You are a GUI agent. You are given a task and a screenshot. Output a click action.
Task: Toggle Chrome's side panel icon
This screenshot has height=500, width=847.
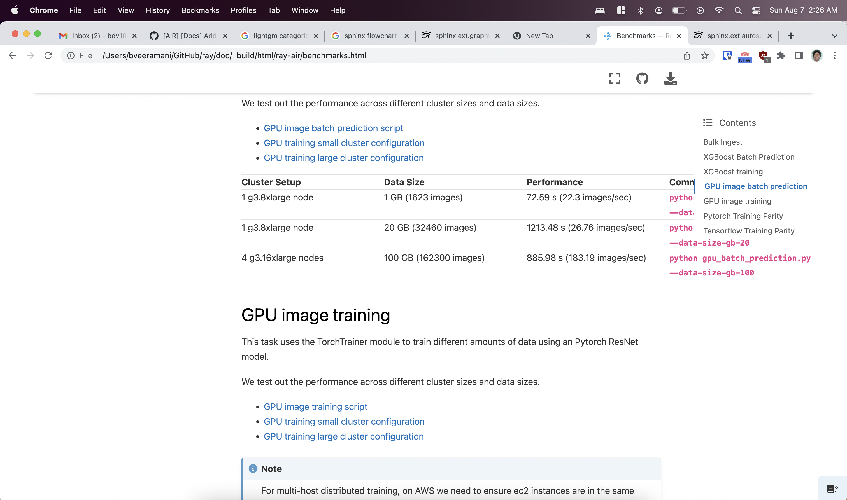pos(799,56)
